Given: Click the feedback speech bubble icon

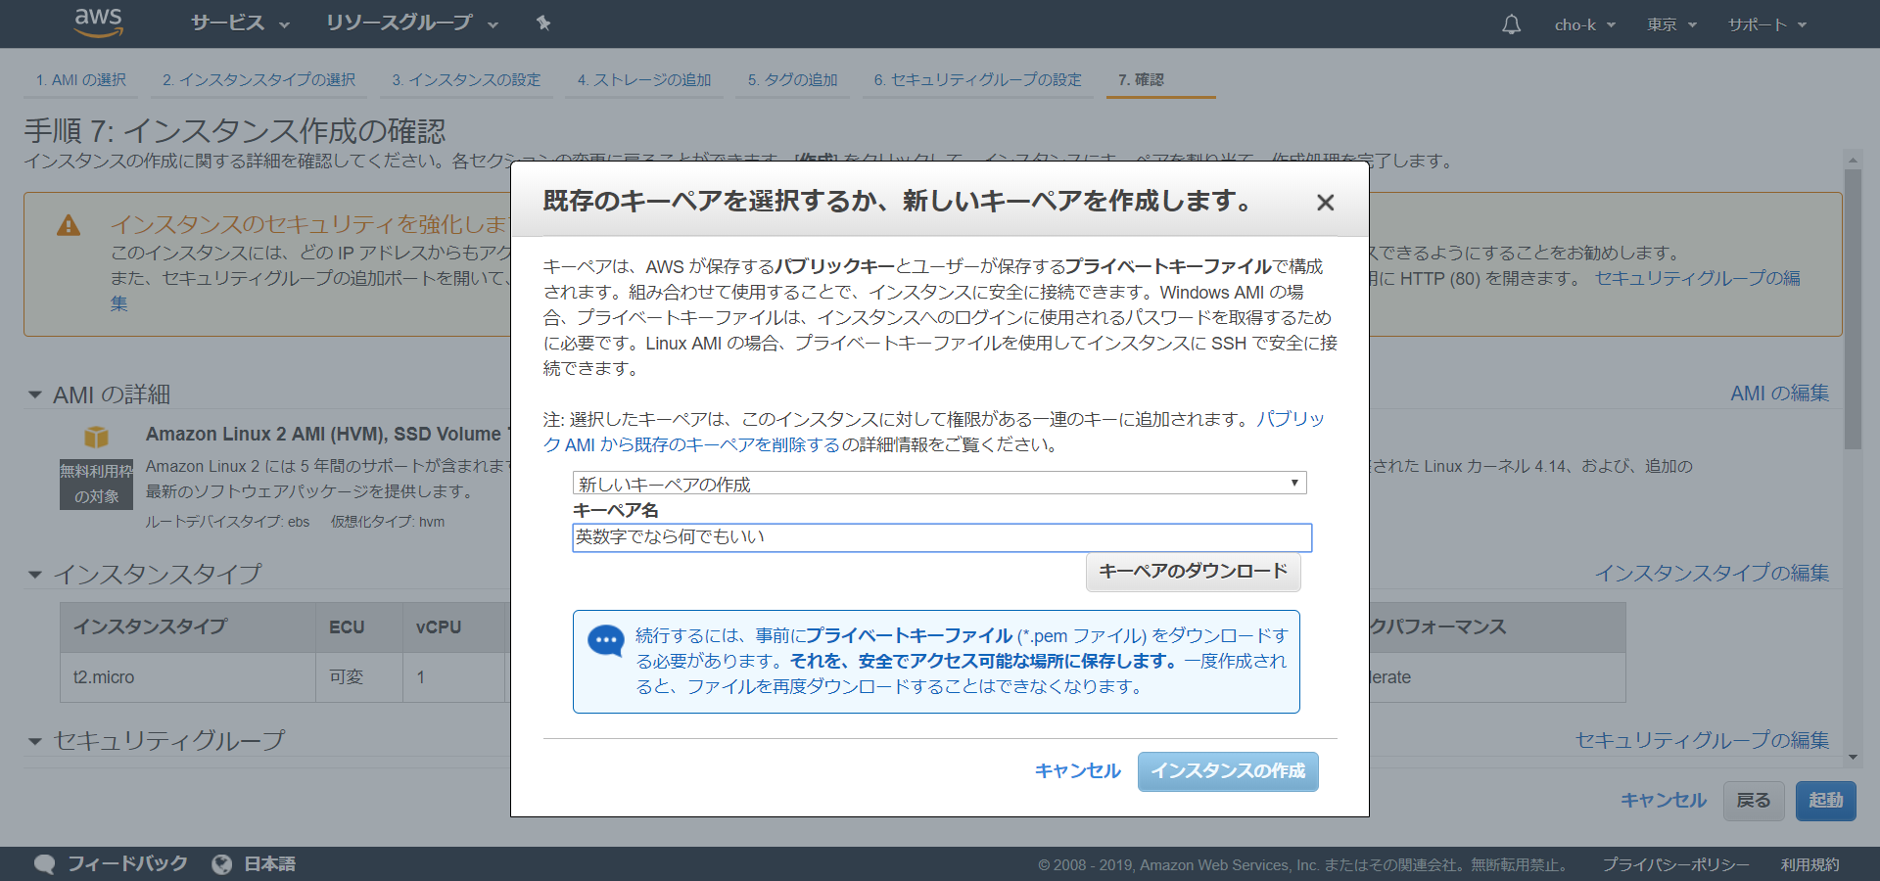Looking at the screenshot, I should (44, 864).
